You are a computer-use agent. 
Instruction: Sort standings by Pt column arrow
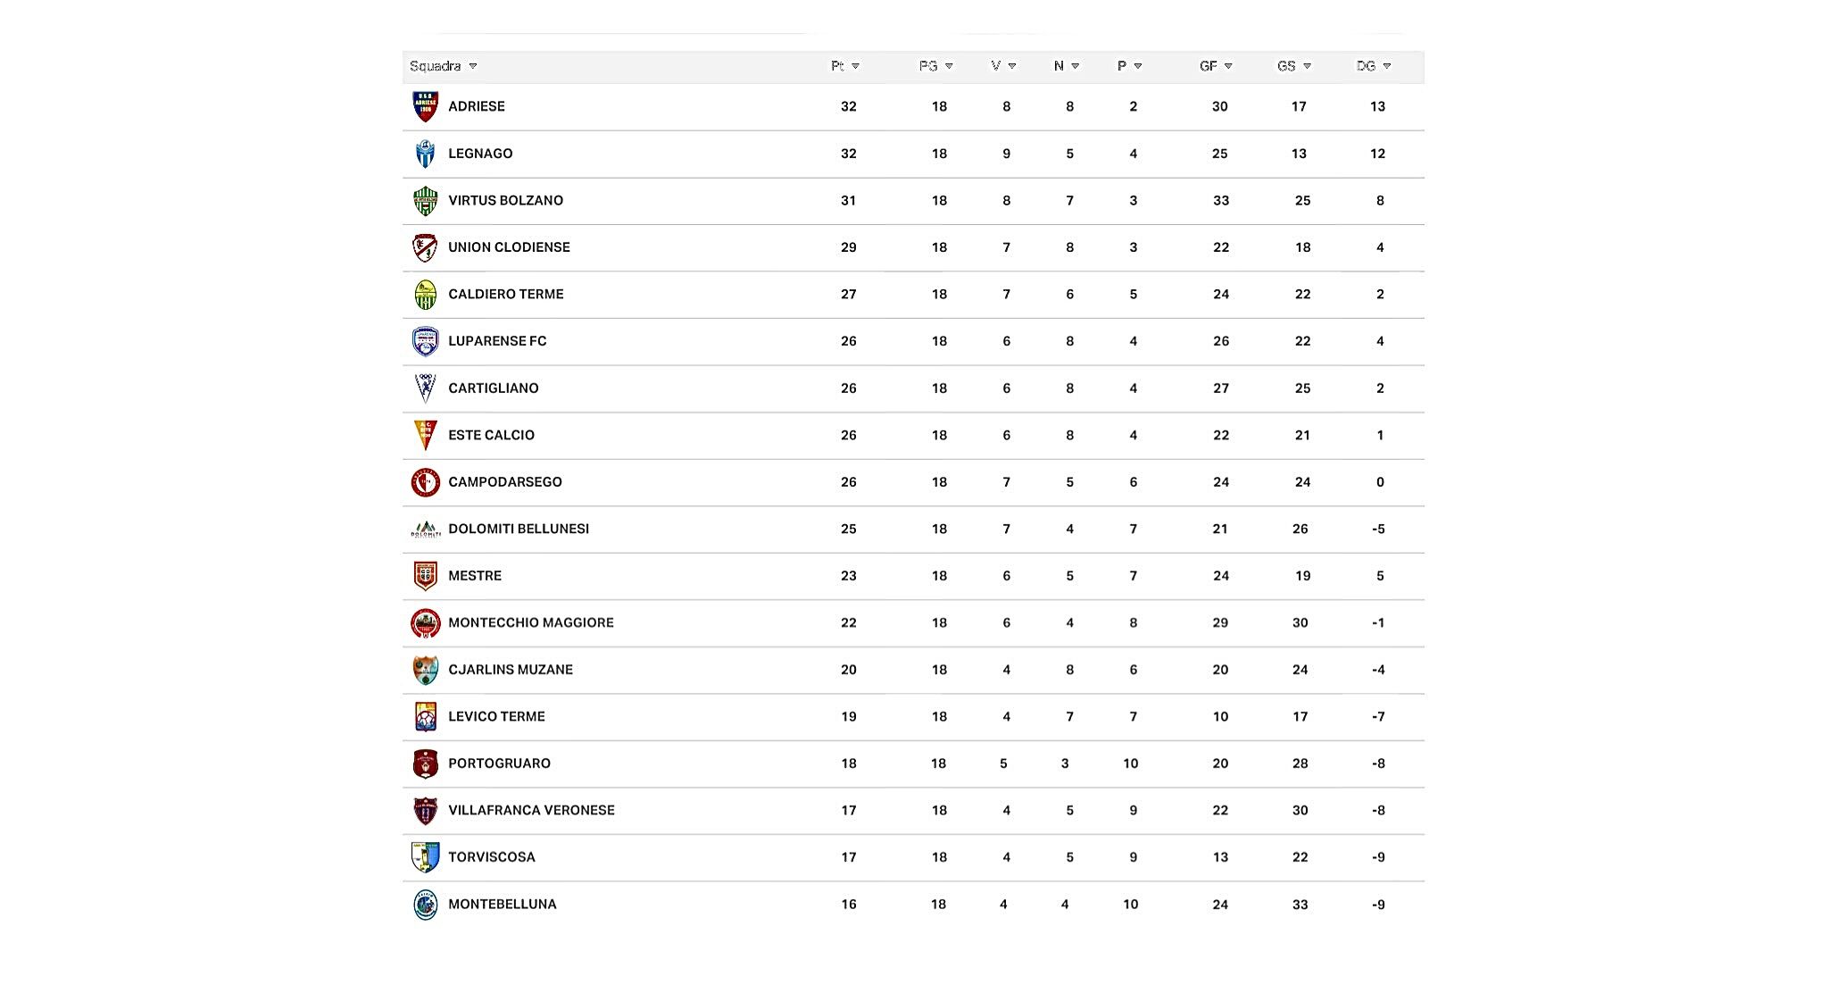(x=855, y=66)
